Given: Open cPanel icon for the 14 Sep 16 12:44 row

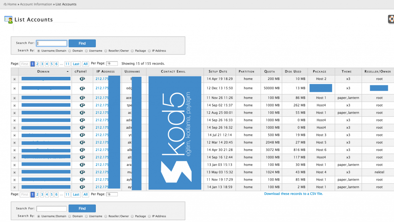Looking at the screenshot, I should [x=82, y=157].
